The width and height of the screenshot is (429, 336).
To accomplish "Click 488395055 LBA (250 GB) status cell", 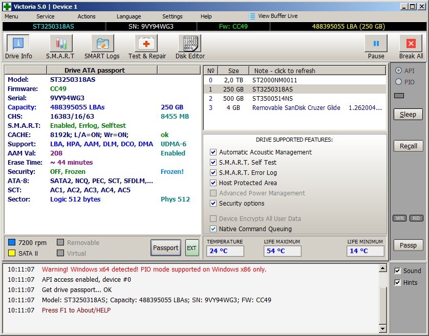I will 349,26.
